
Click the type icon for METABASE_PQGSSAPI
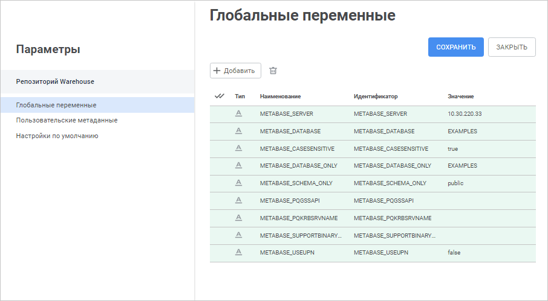pyautogui.click(x=238, y=200)
